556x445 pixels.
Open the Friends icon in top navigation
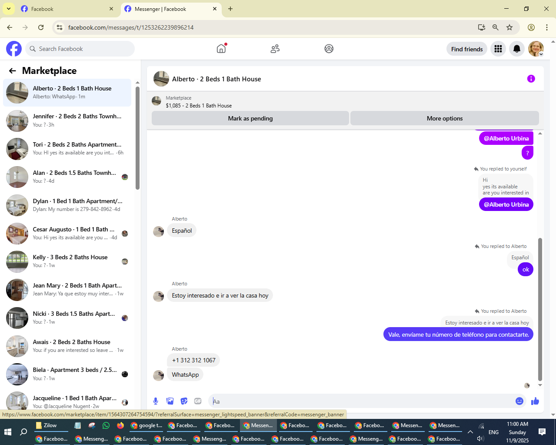point(275,49)
